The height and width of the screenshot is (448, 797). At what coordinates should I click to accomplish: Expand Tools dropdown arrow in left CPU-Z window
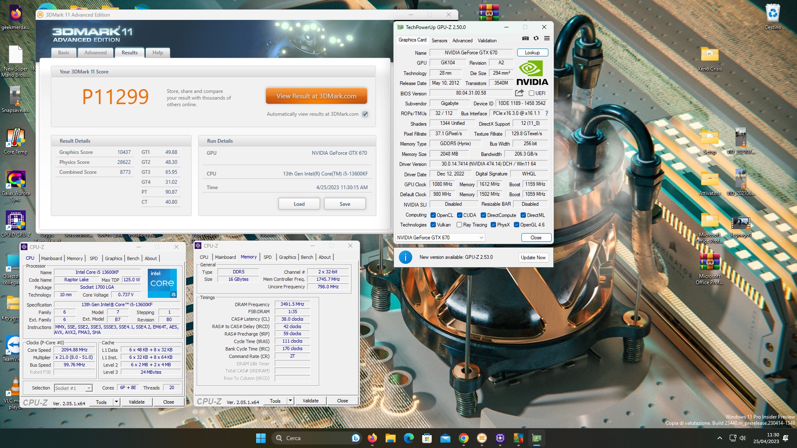tap(116, 402)
